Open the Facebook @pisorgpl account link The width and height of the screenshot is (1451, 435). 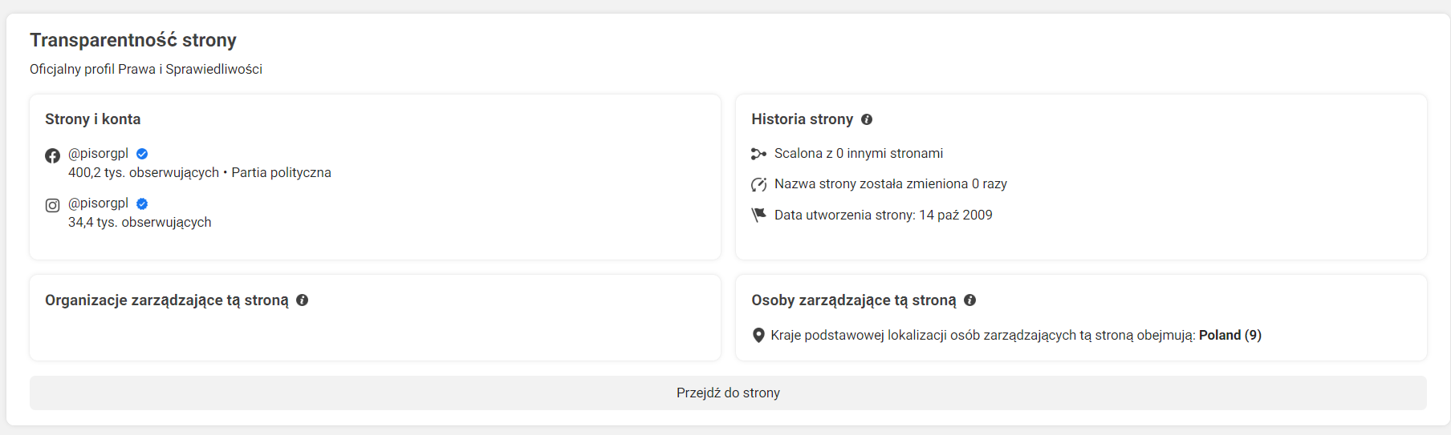point(98,154)
